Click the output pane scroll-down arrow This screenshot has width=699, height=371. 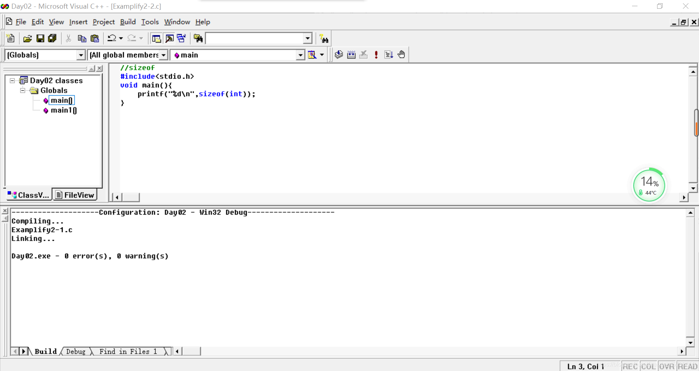[x=690, y=342]
